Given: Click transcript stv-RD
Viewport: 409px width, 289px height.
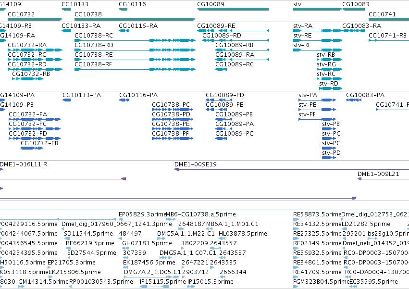Looking at the screenshot, I should [x=331, y=88].
